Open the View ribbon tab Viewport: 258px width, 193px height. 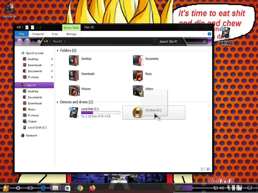click(x=55, y=34)
